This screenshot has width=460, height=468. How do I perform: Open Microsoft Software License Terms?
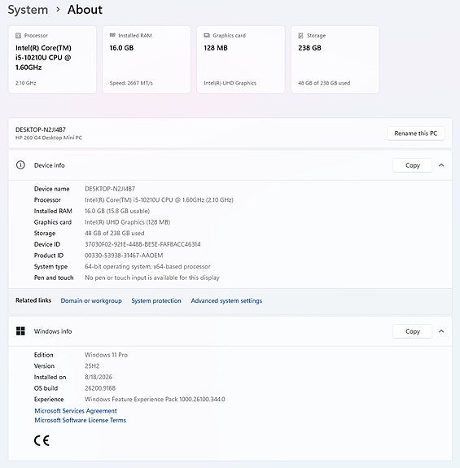[x=81, y=420]
